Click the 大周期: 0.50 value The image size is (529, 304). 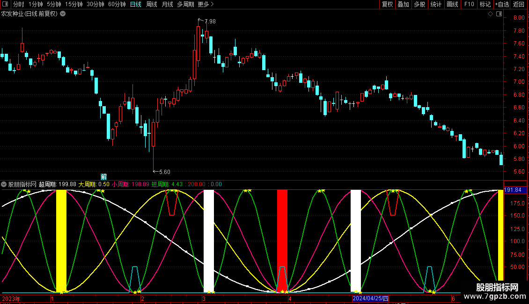coord(94,184)
